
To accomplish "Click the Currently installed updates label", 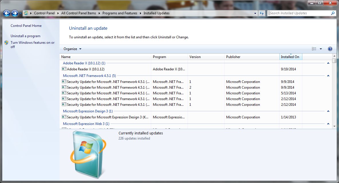I will [x=141, y=133].
